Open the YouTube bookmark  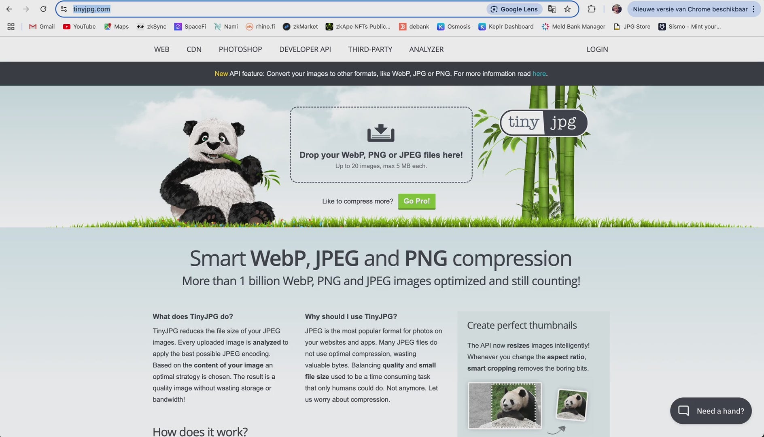tap(79, 27)
